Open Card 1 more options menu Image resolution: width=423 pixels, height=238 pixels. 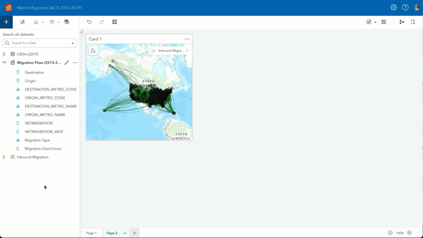point(187,39)
